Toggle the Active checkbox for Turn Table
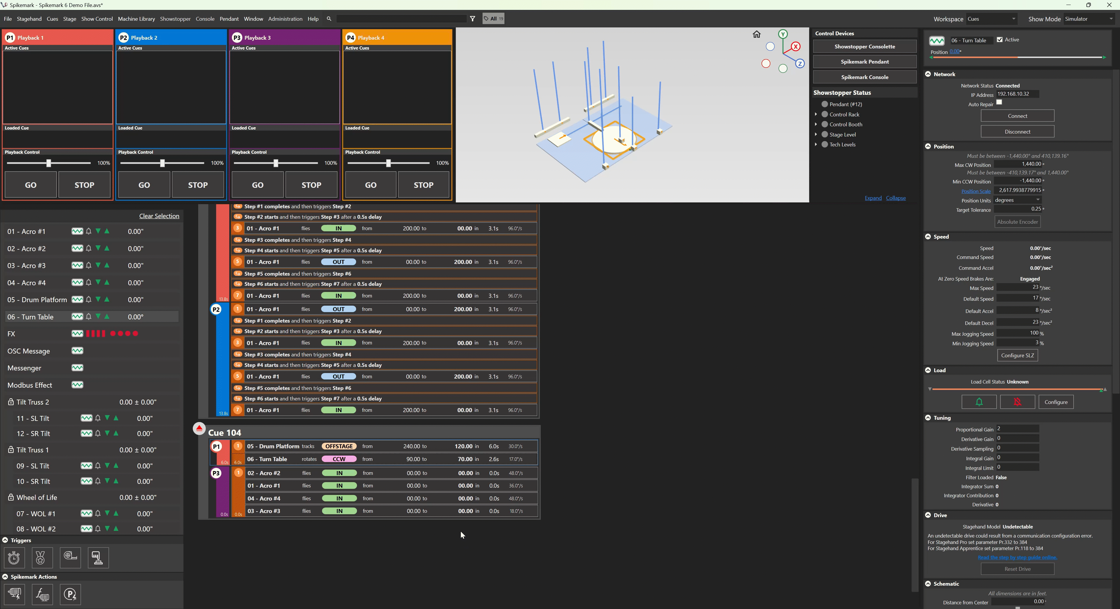 pyautogui.click(x=1000, y=40)
